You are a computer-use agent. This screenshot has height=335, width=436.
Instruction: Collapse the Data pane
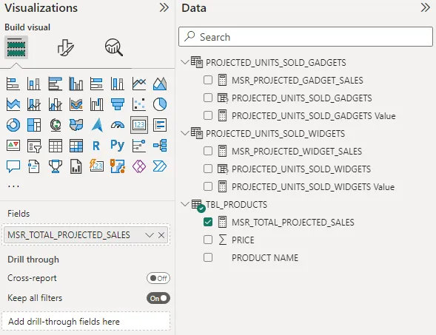pyautogui.click(x=426, y=8)
